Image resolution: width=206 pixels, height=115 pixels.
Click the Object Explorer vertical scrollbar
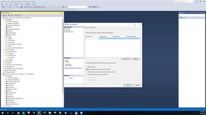pyautogui.click(x=63, y=56)
